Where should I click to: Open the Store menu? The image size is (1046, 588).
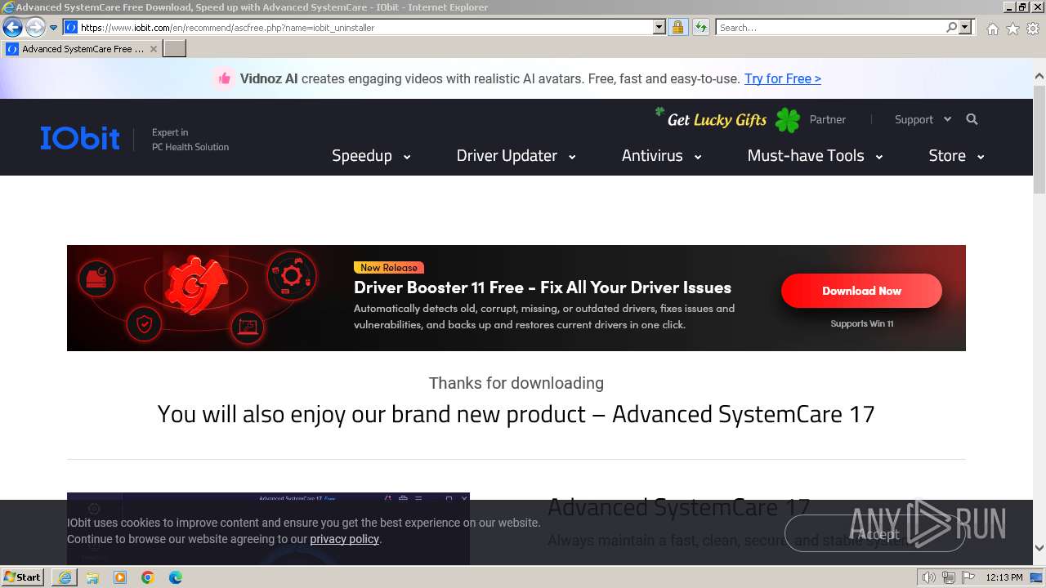[x=956, y=155]
